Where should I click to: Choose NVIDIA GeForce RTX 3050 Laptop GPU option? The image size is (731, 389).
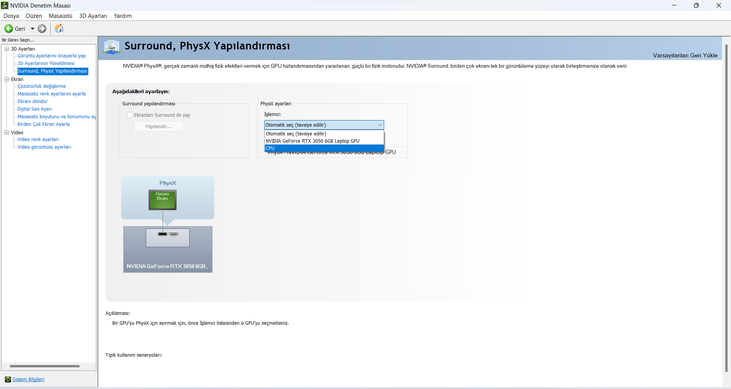324,141
